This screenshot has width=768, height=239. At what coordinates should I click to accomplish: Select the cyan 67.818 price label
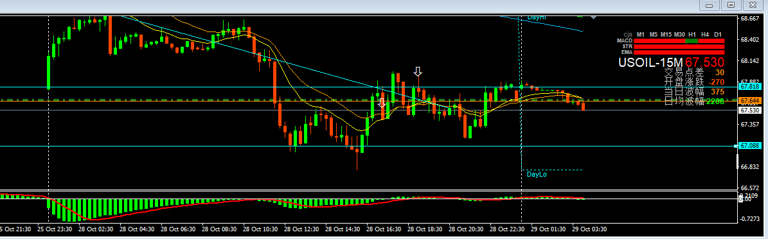tap(749, 86)
